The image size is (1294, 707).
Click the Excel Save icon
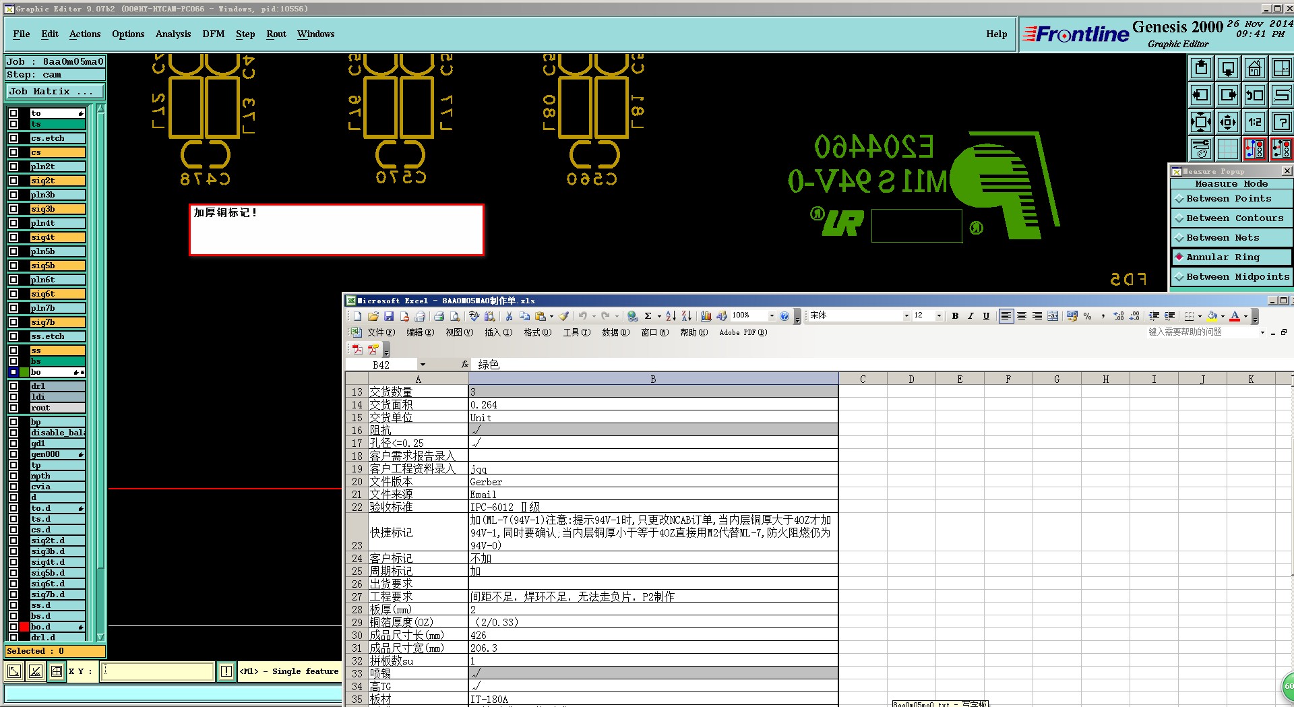point(389,316)
